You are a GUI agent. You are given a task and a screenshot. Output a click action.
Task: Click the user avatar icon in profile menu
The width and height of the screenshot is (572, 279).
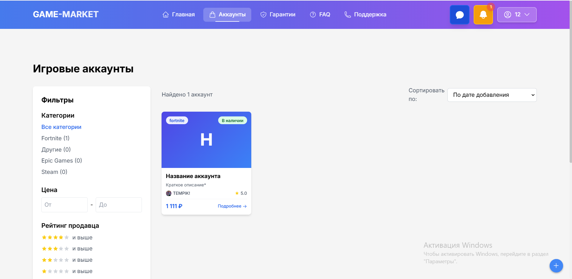[508, 15]
